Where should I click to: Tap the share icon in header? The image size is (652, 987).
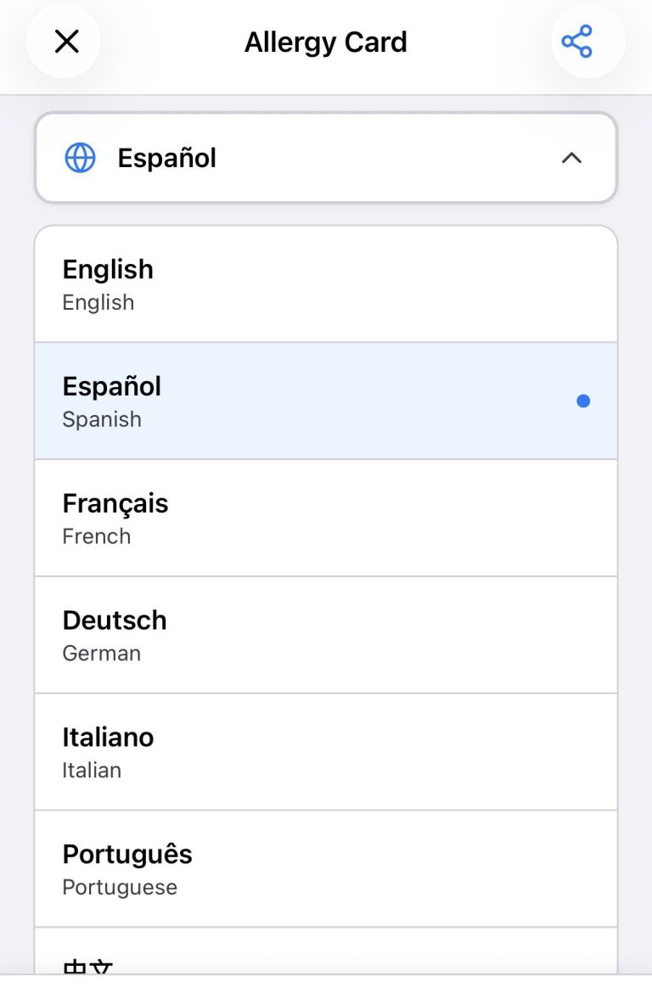coord(576,42)
